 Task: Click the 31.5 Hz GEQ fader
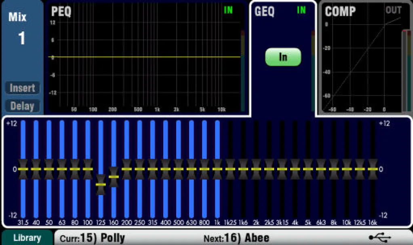[23, 169]
